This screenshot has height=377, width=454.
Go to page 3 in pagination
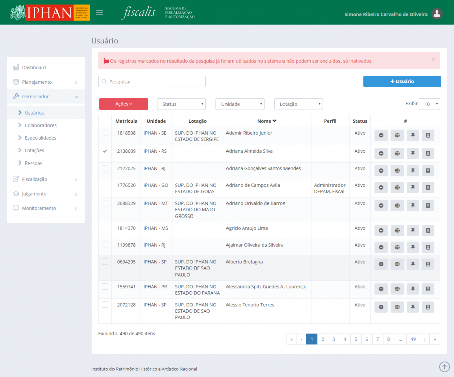pos(333,339)
